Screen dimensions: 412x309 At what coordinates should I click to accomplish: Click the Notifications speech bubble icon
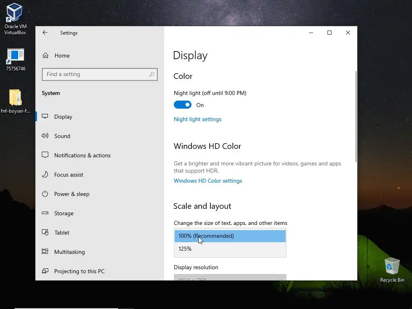(45, 155)
